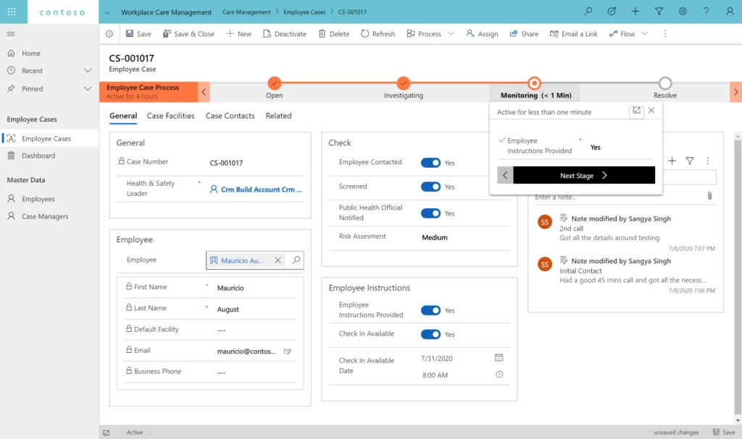Open the global search icon
The image size is (742, 439).
(x=588, y=12)
